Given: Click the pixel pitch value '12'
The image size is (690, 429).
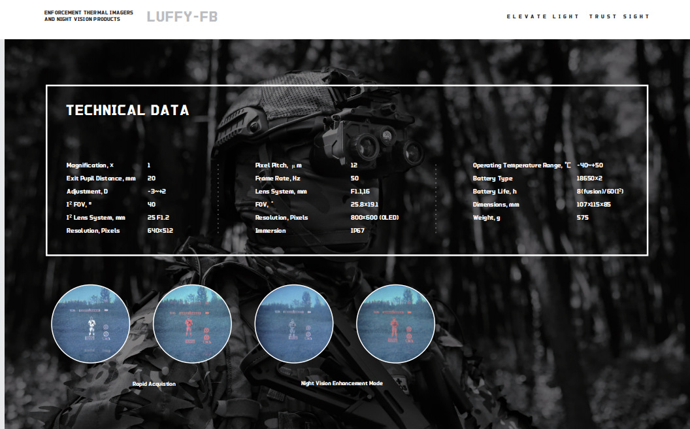Looking at the screenshot, I should tap(353, 165).
